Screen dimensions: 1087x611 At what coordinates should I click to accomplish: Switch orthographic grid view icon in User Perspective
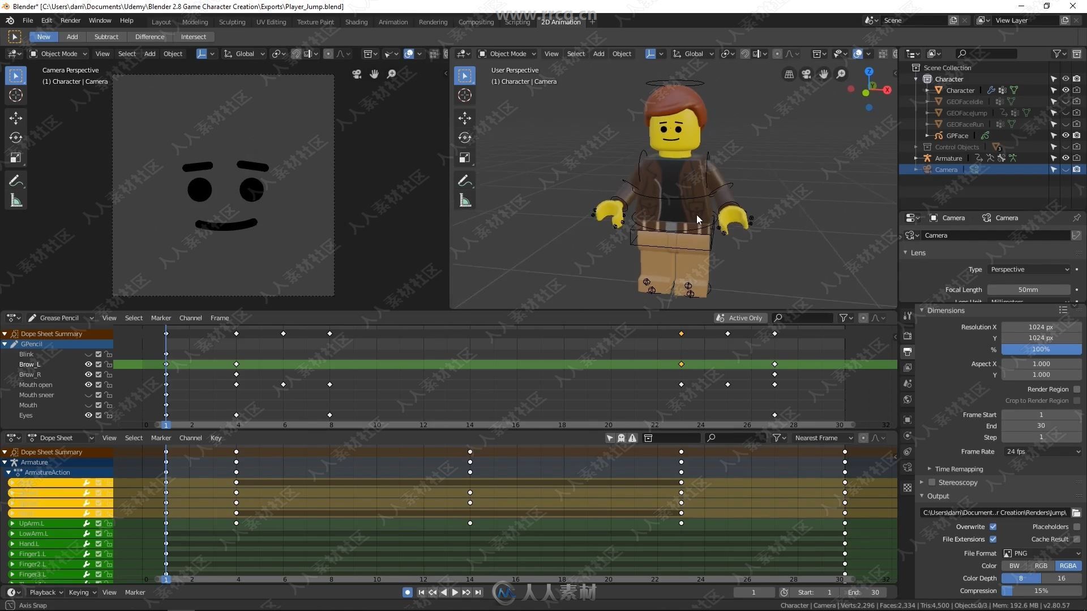(789, 74)
